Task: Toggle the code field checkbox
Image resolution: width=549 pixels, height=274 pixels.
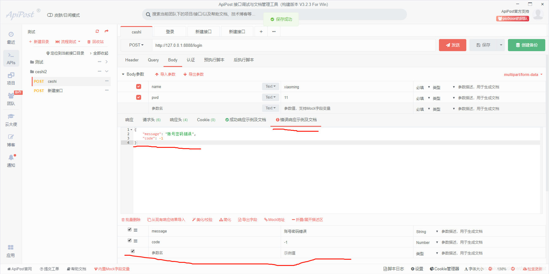Action: coord(130,240)
